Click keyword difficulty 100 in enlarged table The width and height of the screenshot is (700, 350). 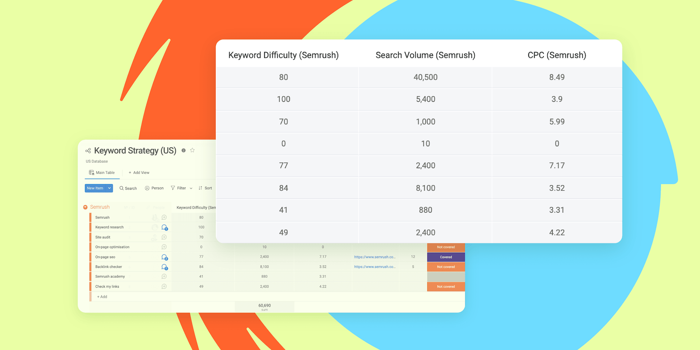pyautogui.click(x=284, y=99)
